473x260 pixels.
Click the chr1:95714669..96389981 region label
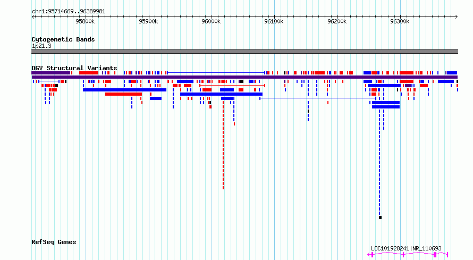(x=69, y=12)
